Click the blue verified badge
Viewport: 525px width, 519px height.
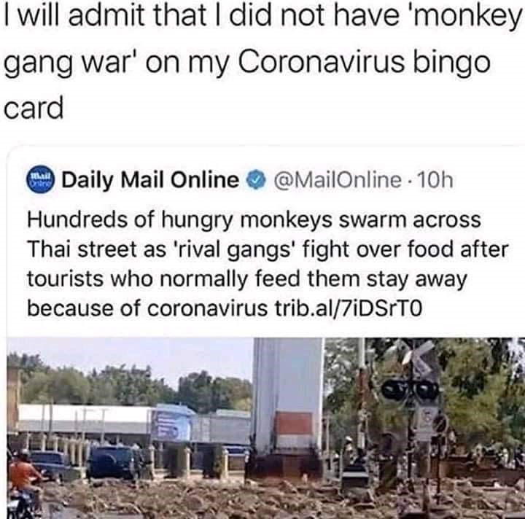[x=256, y=180]
